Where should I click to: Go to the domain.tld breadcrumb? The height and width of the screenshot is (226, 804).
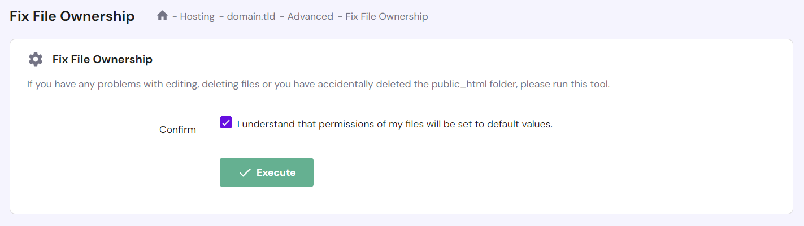(x=251, y=16)
